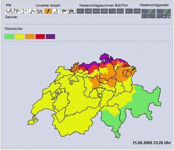Open the radar +1h forecast icon
The height and width of the screenshot is (150, 174).
[164, 13]
